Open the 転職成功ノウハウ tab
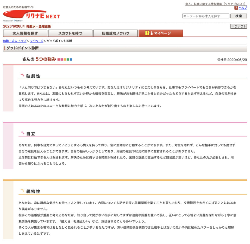The height and width of the screenshot is (244, 250). [115, 33]
